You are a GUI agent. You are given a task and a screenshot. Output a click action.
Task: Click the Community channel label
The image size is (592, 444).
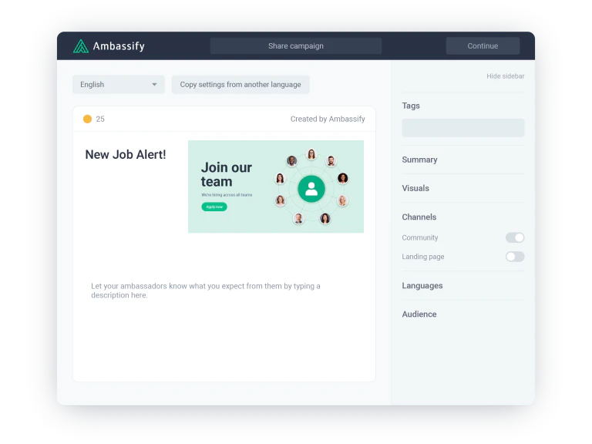tap(420, 237)
